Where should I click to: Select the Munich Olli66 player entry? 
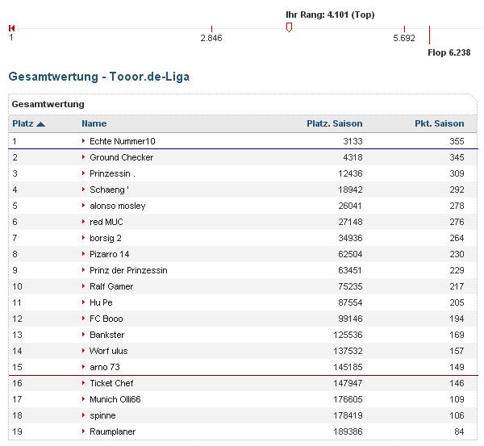click(x=115, y=399)
